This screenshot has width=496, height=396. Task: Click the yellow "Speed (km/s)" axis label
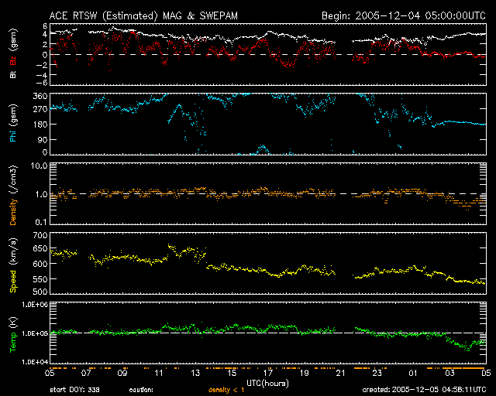(13, 265)
